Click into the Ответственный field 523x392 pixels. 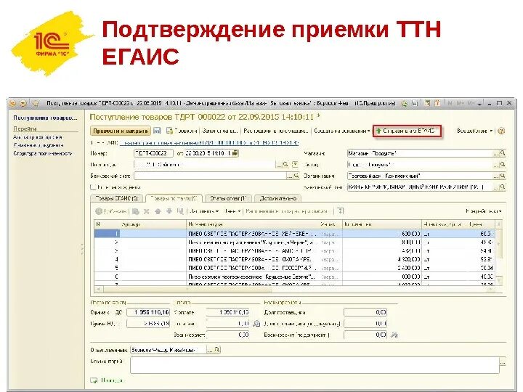[168, 350]
